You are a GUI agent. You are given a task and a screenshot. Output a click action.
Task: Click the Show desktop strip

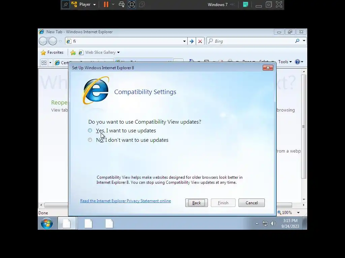[x=305, y=223]
